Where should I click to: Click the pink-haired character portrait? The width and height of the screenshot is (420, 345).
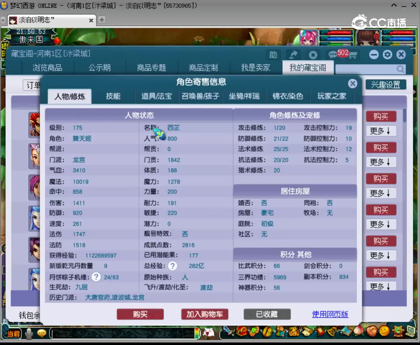tap(309, 38)
